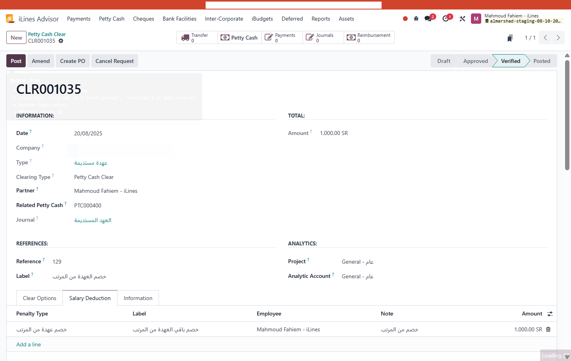Open the Petty Cash smart button
Viewport: 571px width, 361px height.
[240, 38]
